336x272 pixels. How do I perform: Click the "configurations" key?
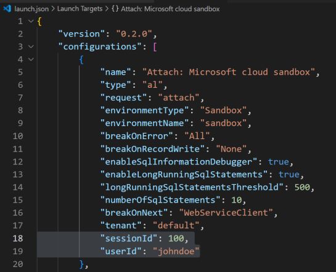pyautogui.click(x=100, y=46)
